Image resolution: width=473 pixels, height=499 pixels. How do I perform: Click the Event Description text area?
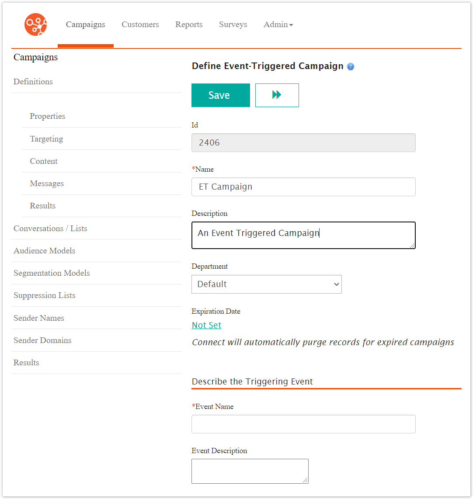(x=250, y=471)
